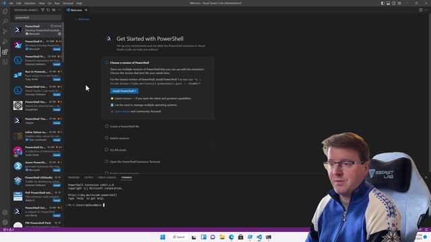
Task: Install the Azure PowerShell extension
Action: pyautogui.click(x=57, y=170)
